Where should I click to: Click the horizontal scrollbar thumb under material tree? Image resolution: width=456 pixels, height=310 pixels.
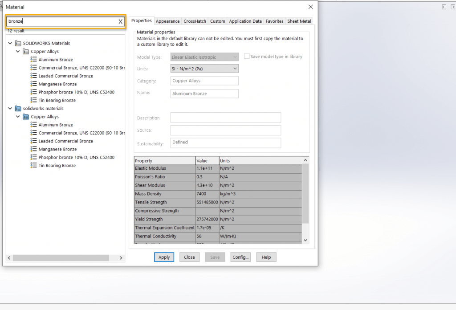click(61, 257)
